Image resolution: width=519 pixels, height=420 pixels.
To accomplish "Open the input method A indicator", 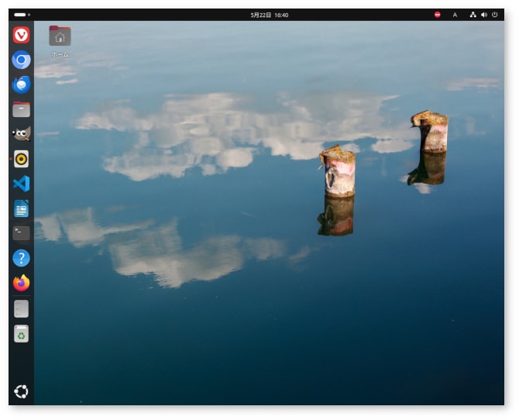I will pyautogui.click(x=455, y=15).
